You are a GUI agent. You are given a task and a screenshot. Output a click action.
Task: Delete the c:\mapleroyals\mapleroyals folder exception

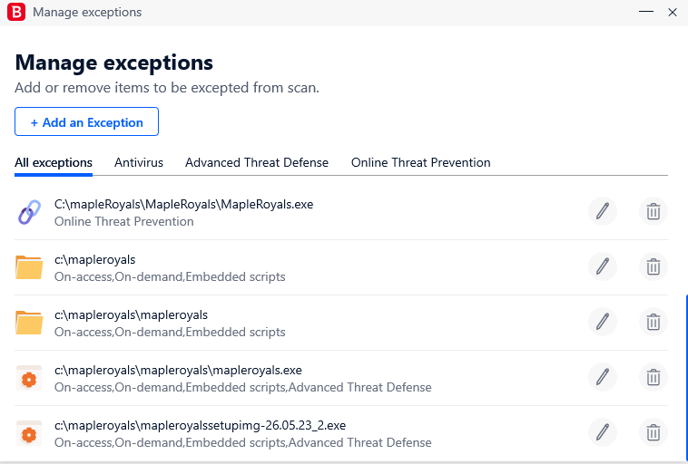[654, 322]
